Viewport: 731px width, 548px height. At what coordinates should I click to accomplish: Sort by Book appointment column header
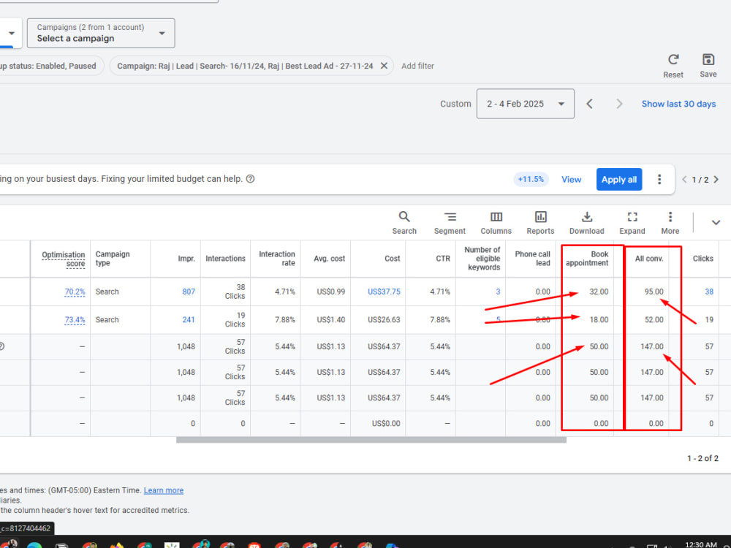click(x=587, y=258)
